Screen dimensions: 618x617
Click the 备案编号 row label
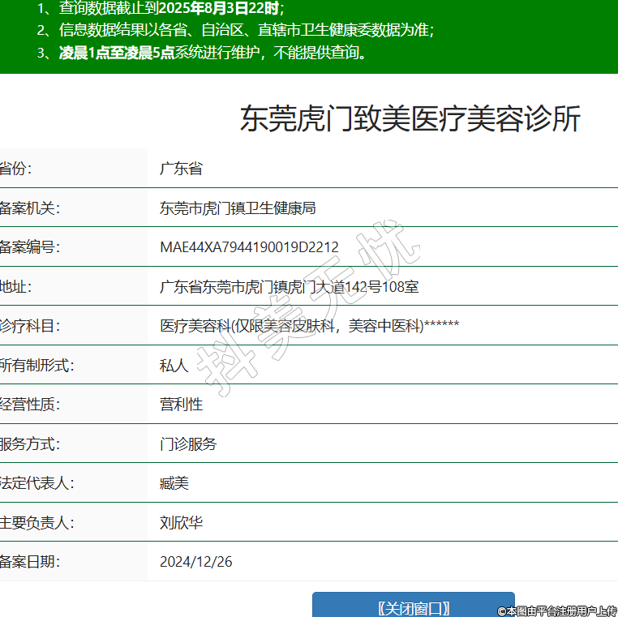coord(29,247)
